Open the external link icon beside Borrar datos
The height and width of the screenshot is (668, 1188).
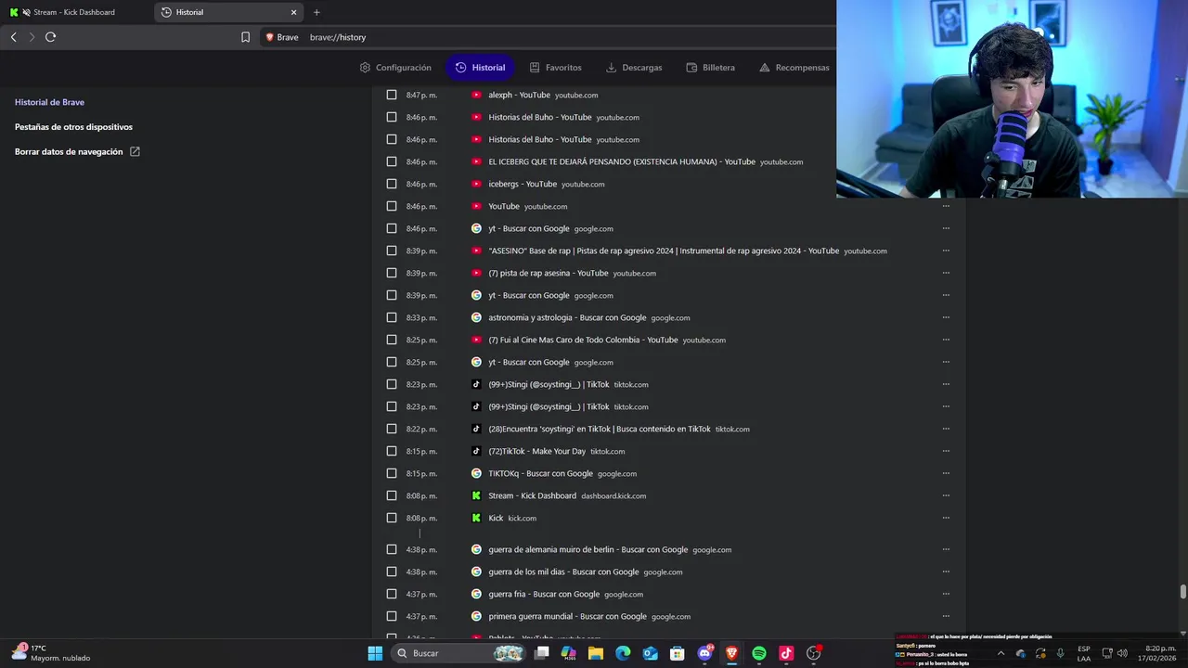(135, 151)
